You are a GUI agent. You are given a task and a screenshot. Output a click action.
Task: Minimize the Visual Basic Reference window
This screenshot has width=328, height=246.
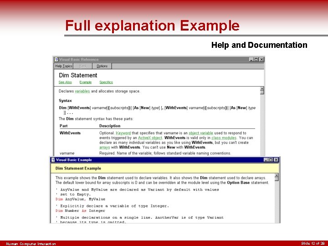tap(251, 59)
